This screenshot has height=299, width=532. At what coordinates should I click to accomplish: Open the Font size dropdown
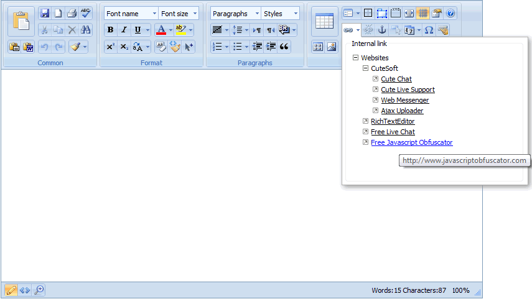point(179,14)
